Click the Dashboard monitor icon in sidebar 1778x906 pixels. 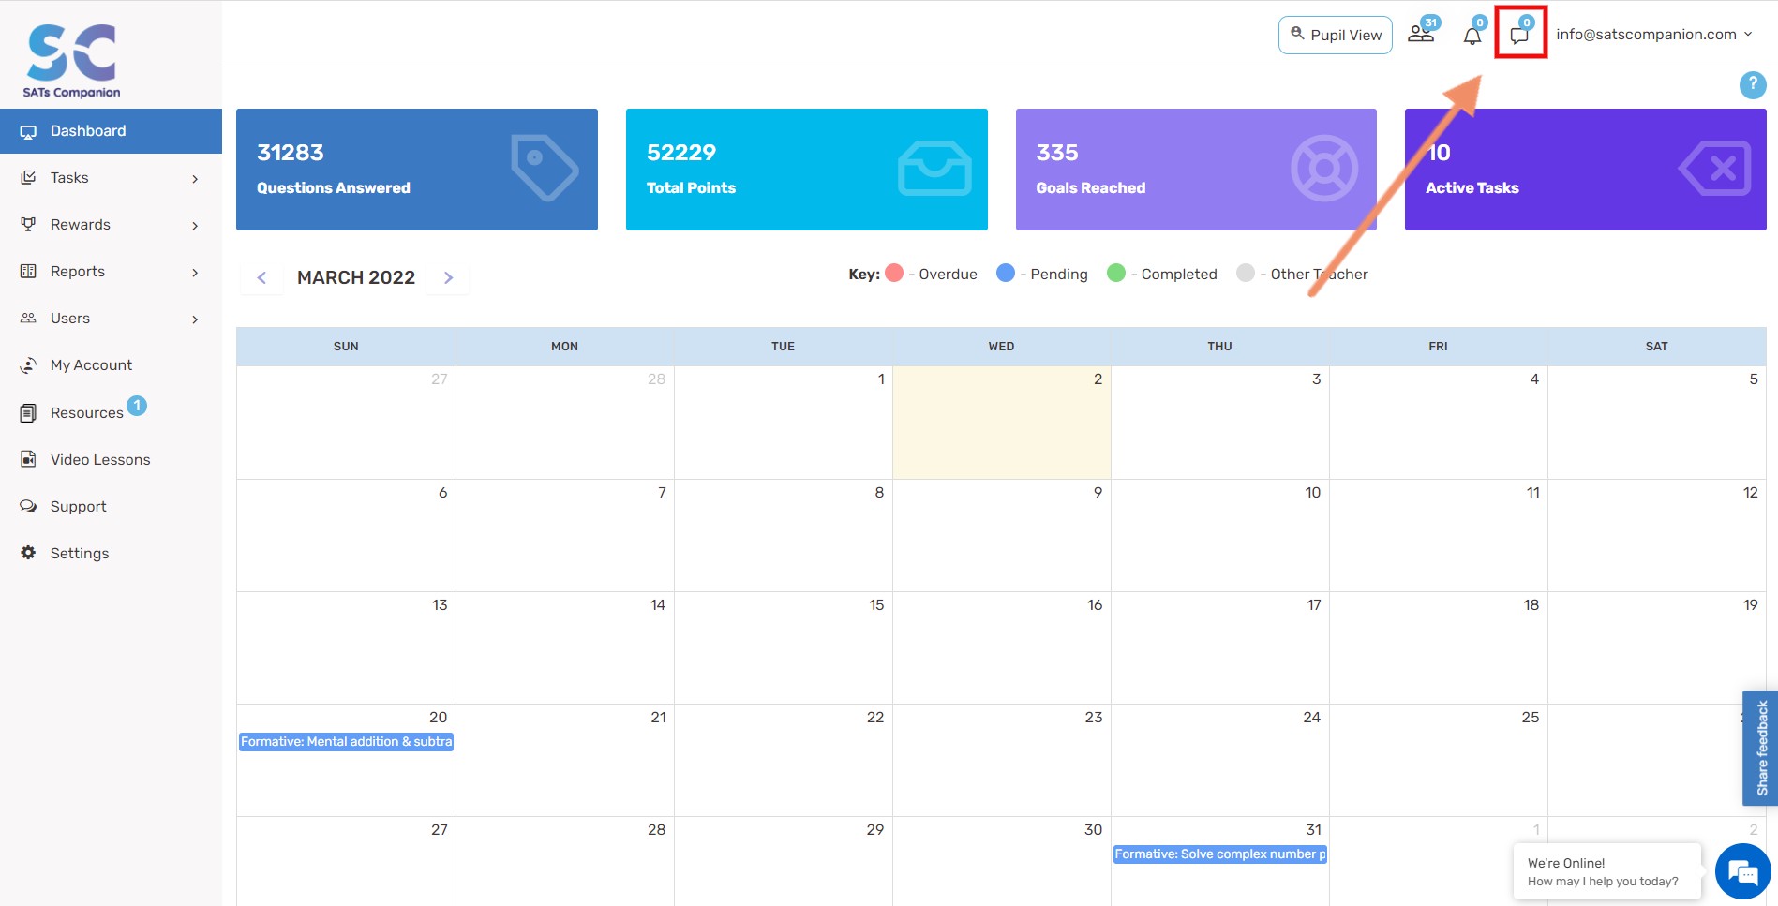point(28,132)
